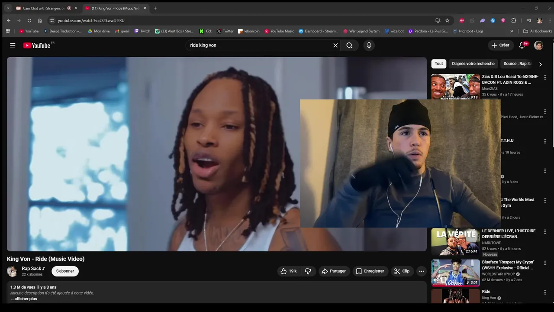Viewport: 554px width, 312px height.
Task: Reload the current page
Action: click(x=29, y=20)
